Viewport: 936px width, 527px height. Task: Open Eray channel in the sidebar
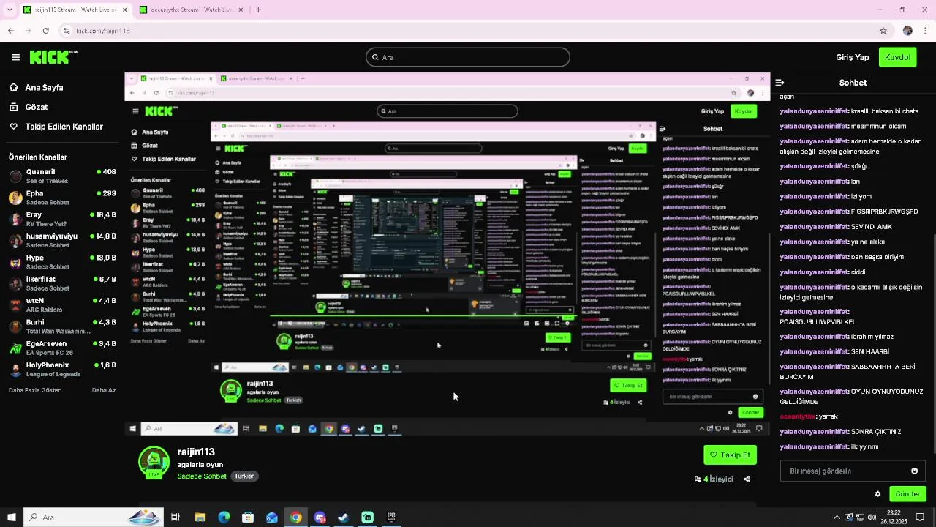(62, 219)
